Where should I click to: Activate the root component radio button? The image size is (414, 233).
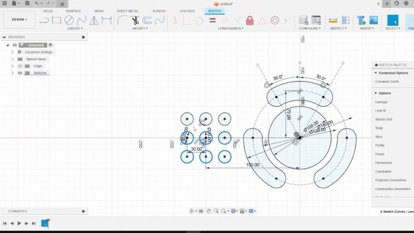coord(50,45)
